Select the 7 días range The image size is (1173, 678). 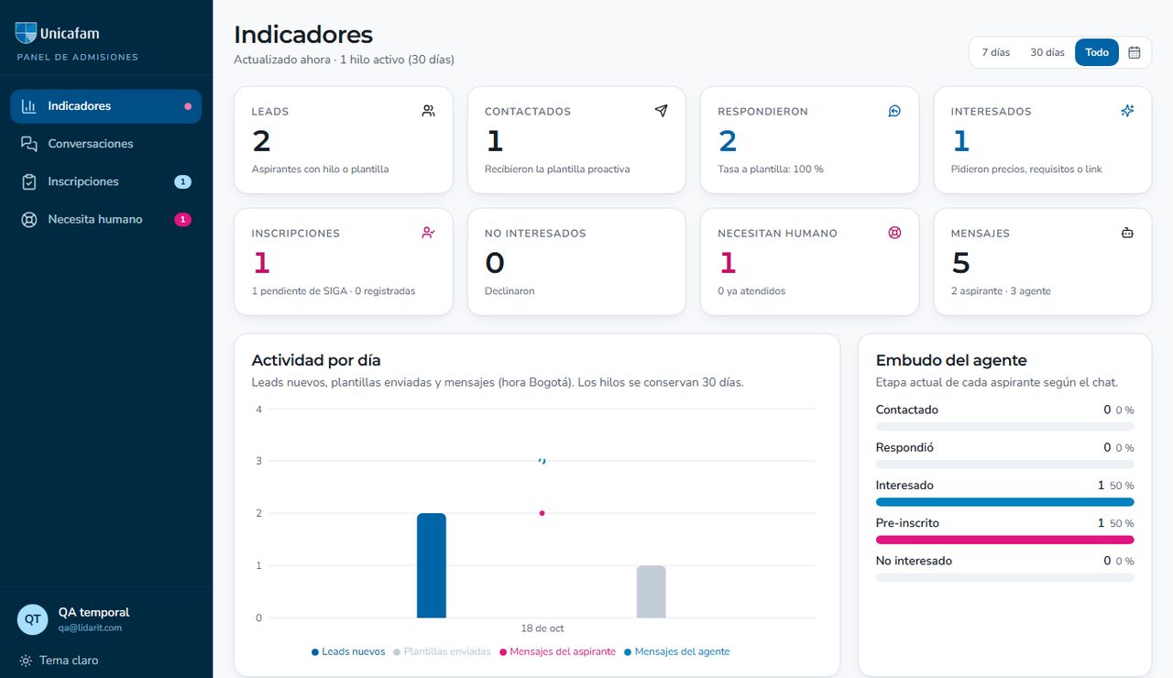(x=995, y=52)
